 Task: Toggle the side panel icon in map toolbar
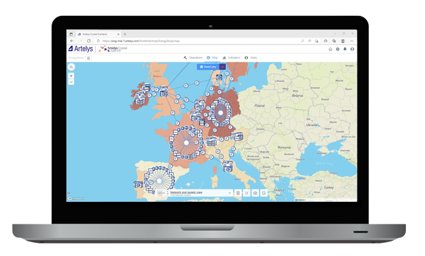coord(264,193)
